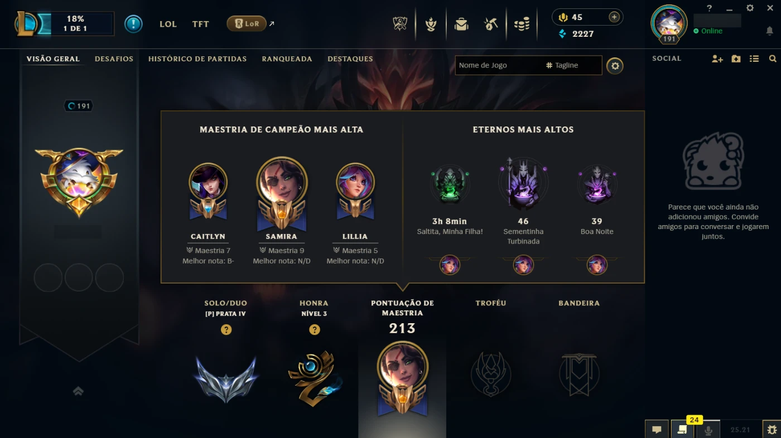Open the profile search settings gear

click(615, 66)
